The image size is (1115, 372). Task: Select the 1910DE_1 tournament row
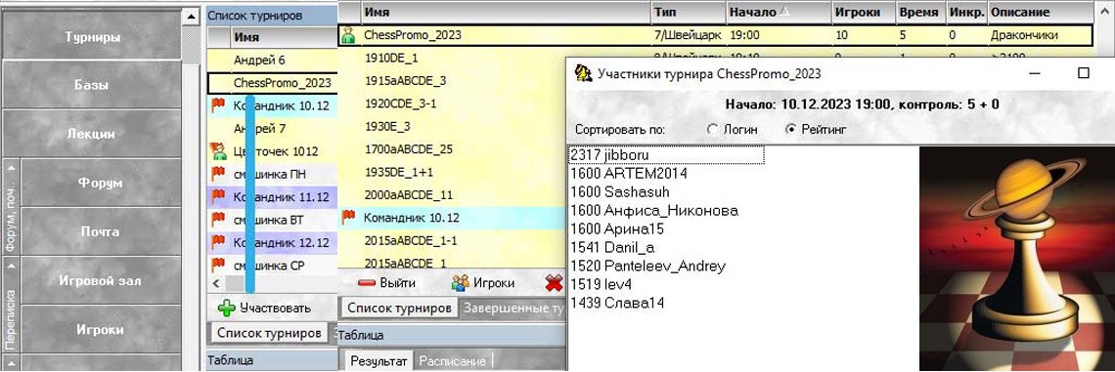452,59
